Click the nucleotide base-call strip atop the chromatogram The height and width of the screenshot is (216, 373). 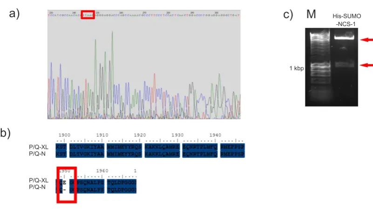(144, 15)
